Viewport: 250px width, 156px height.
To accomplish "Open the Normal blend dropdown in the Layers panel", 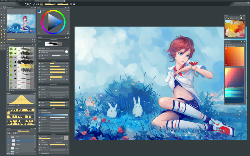I will pyautogui.click(x=12, y=131).
